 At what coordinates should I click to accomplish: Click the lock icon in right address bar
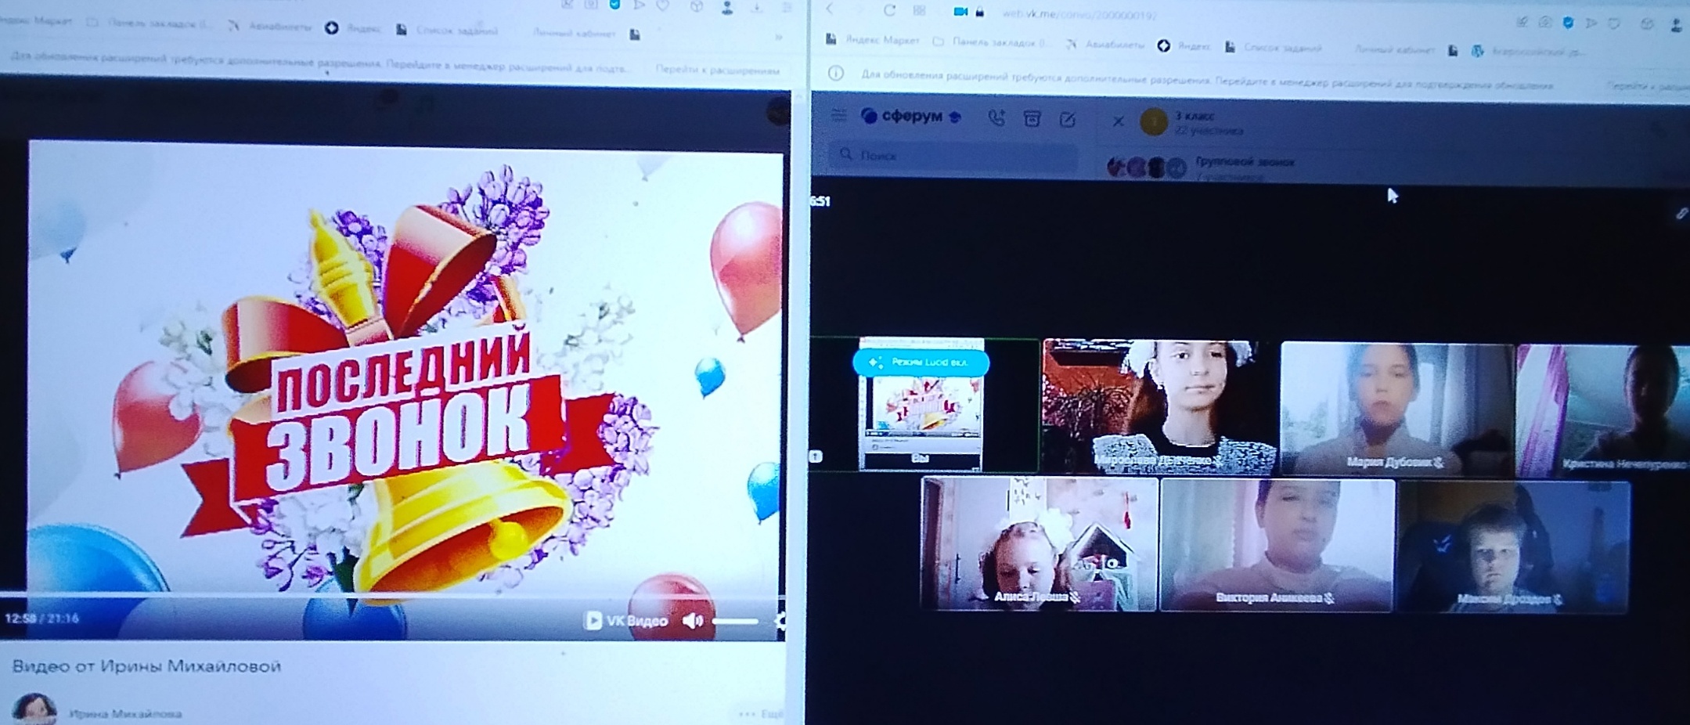click(x=980, y=13)
